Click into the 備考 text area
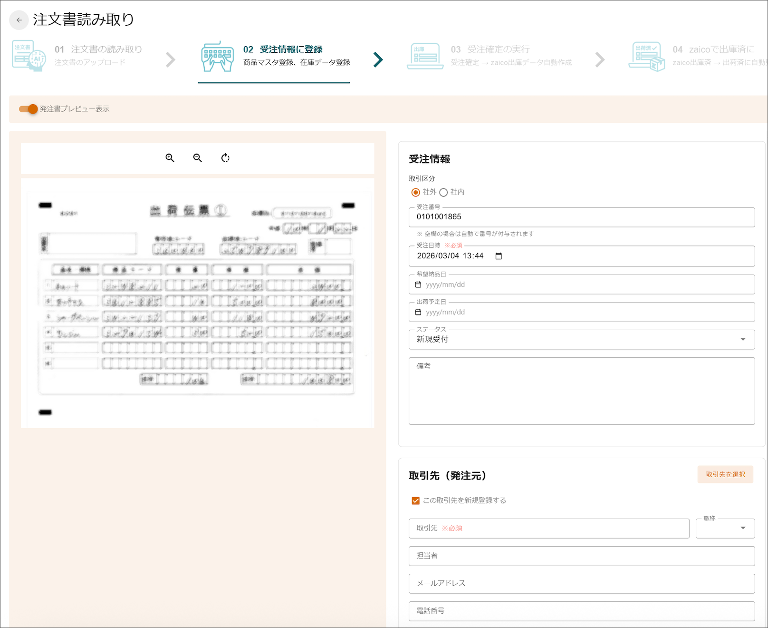768x628 pixels. point(582,391)
